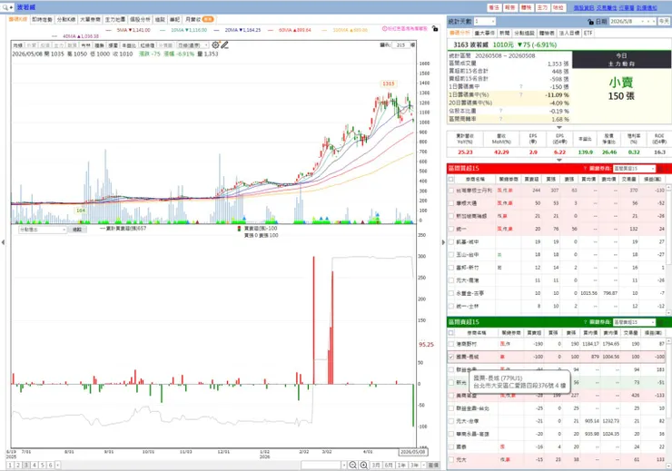Click the stock search magnifier icon

(x=5, y=7)
